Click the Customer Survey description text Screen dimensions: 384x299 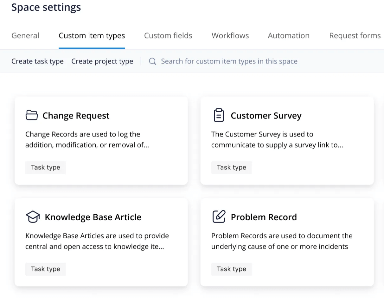[277, 140]
